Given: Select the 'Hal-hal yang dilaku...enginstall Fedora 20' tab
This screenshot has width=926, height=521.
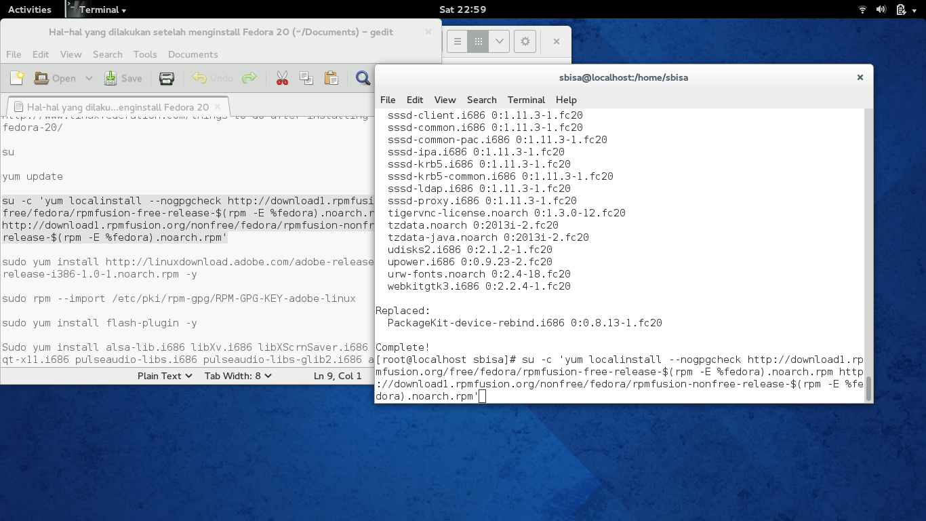Looking at the screenshot, I should 117,107.
